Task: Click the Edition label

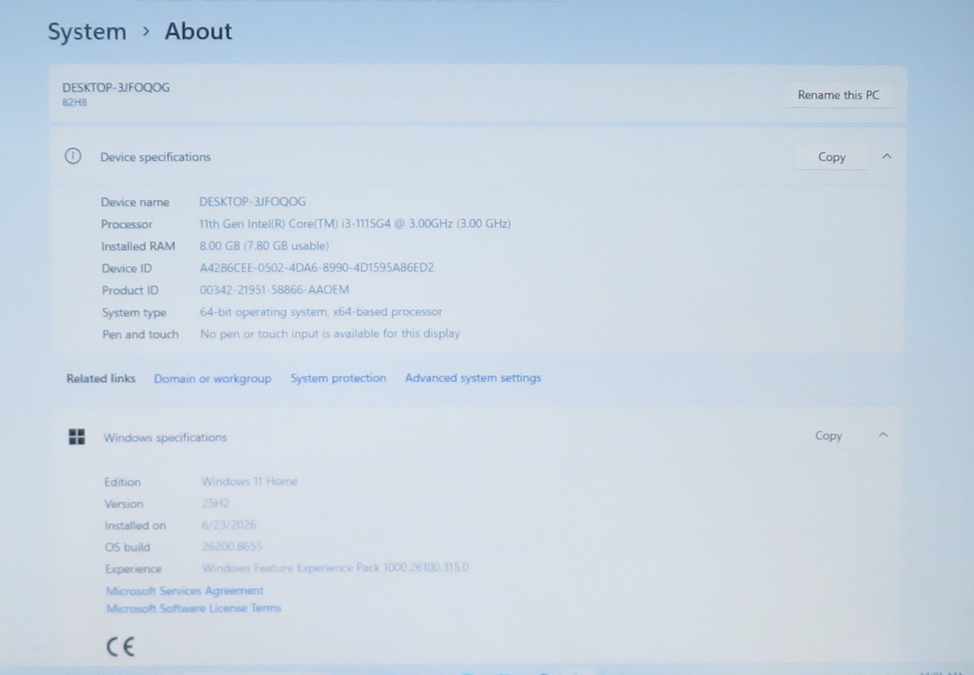Action: (x=122, y=482)
